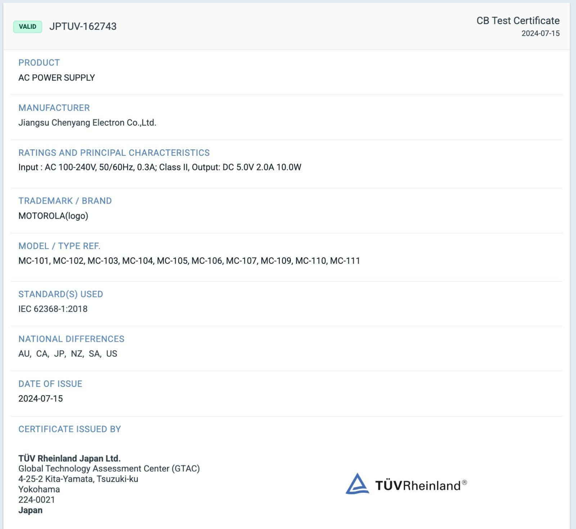576x529 pixels.
Task: Click the national differences country codes
Action: [x=68, y=354]
